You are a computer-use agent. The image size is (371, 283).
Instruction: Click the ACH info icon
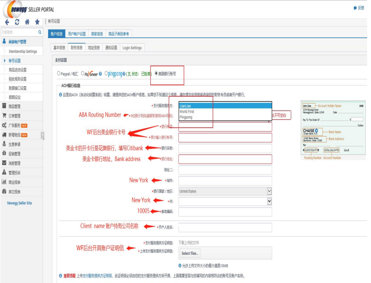pyautogui.click(x=60, y=95)
